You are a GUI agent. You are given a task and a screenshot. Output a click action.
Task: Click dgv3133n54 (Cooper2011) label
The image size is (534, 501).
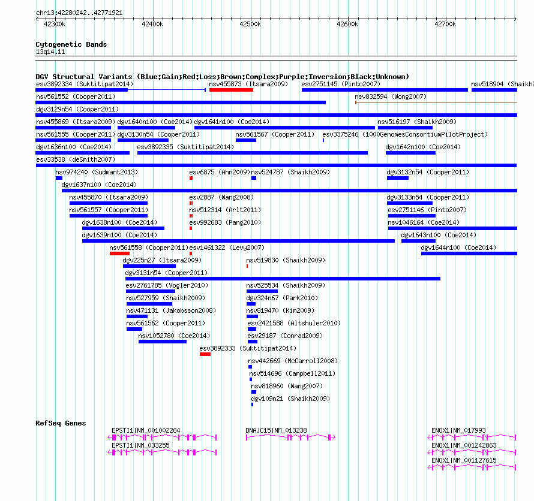428,197
